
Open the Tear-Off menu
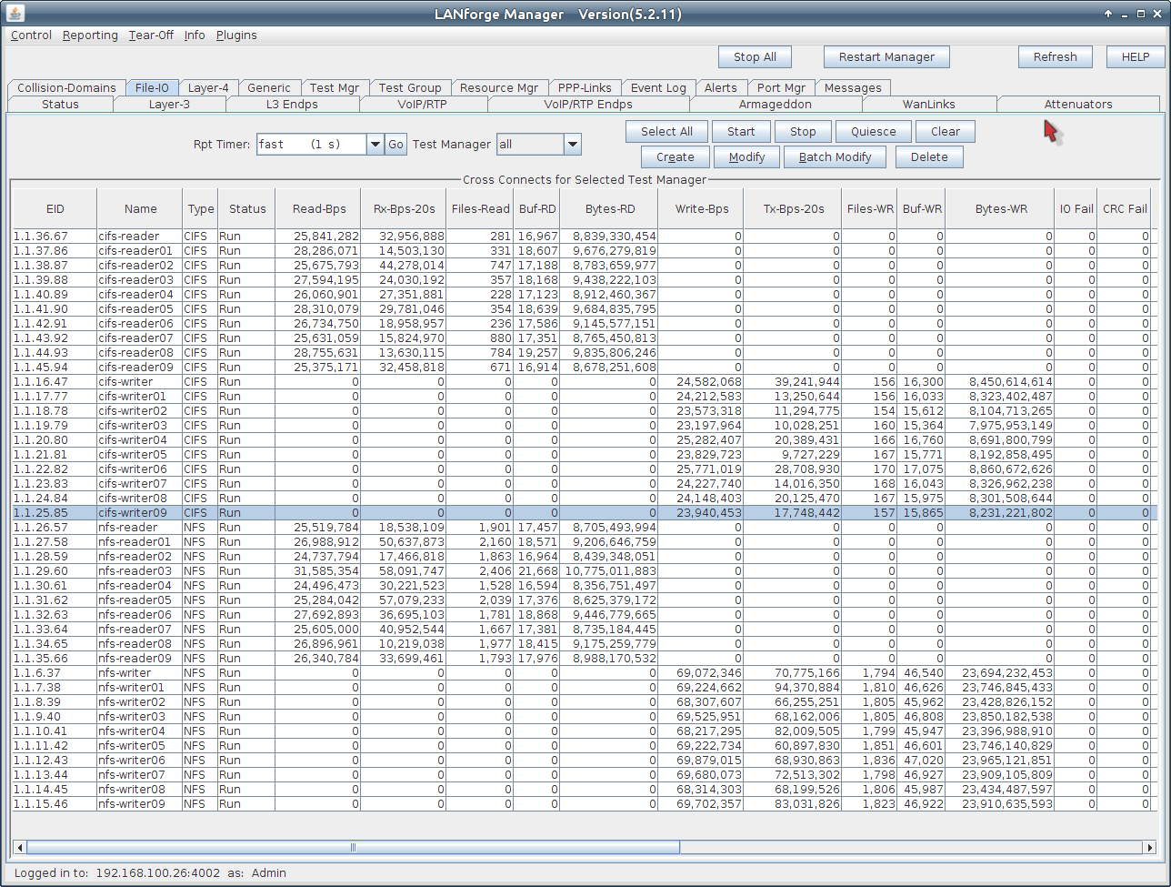151,35
